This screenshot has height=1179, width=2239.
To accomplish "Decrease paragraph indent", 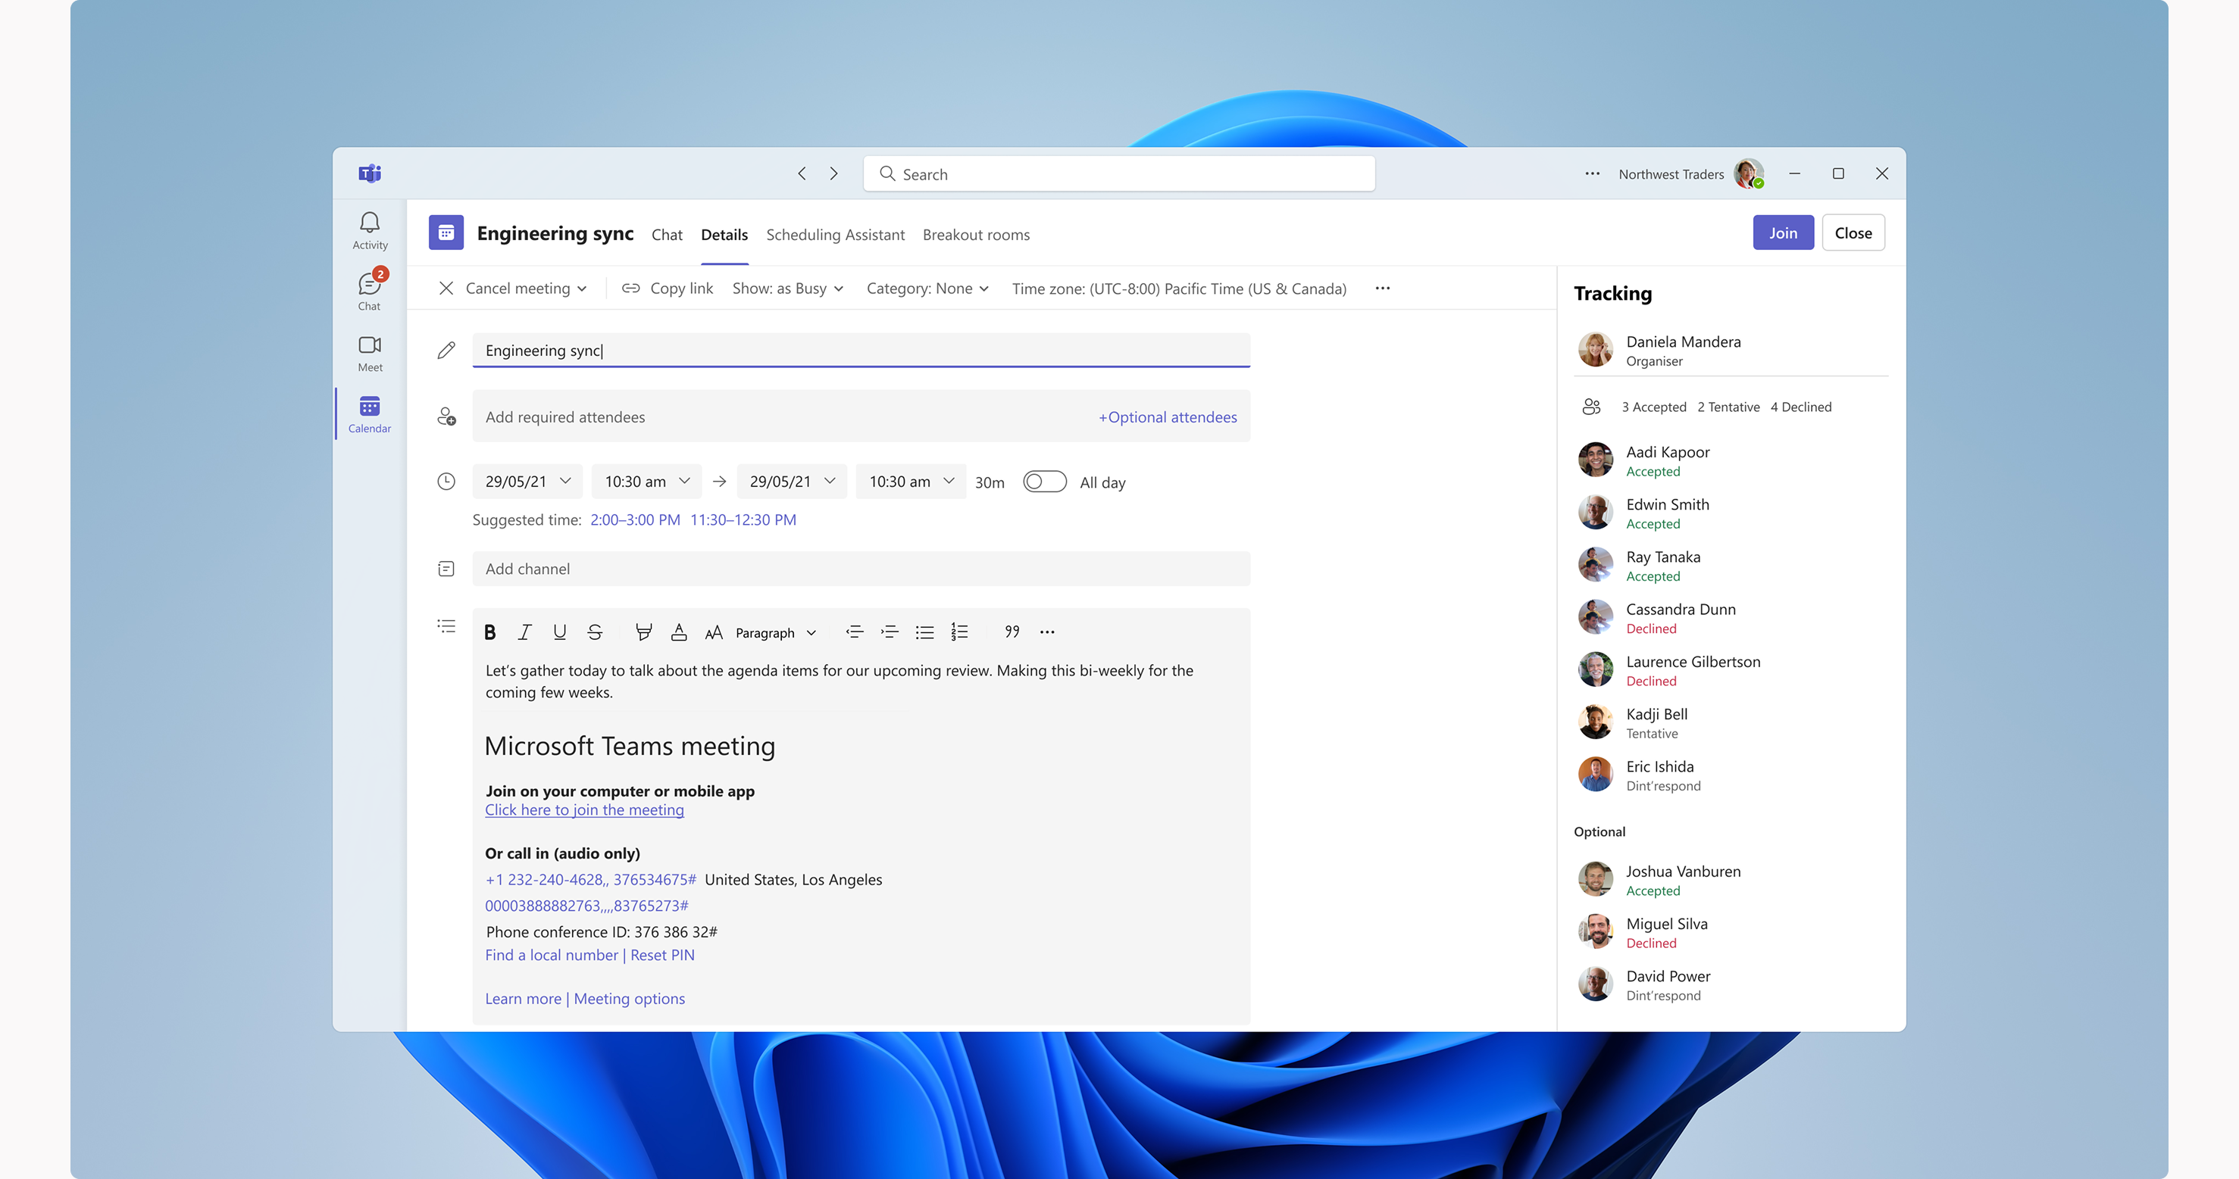I will [855, 632].
